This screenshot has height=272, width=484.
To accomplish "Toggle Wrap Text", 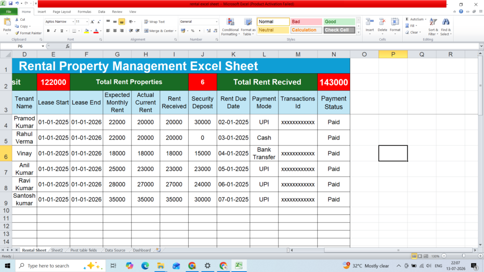I will 155,22.
